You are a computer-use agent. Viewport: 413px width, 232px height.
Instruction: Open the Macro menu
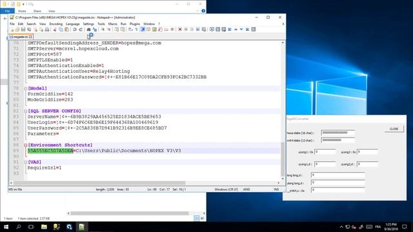[x=112, y=24]
